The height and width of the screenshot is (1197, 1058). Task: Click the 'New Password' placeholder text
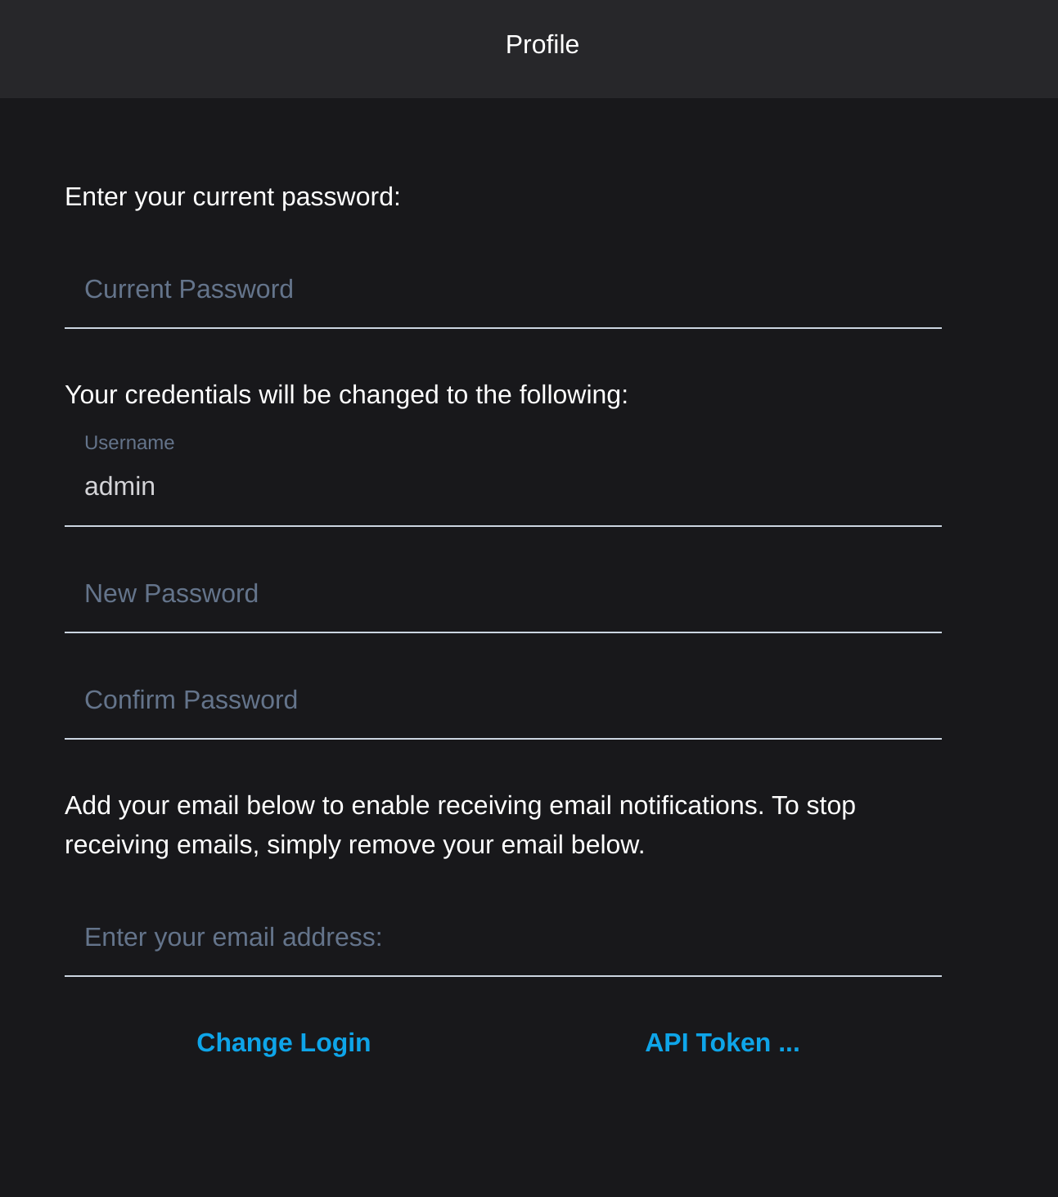[x=171, y=594]
